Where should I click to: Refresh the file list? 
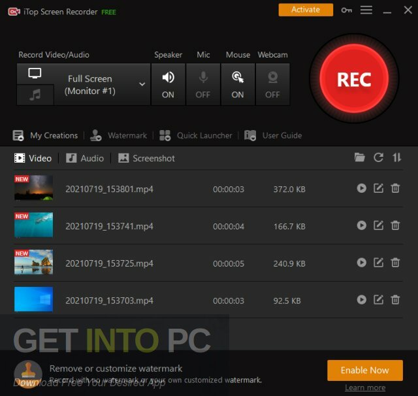coord(379,157)
